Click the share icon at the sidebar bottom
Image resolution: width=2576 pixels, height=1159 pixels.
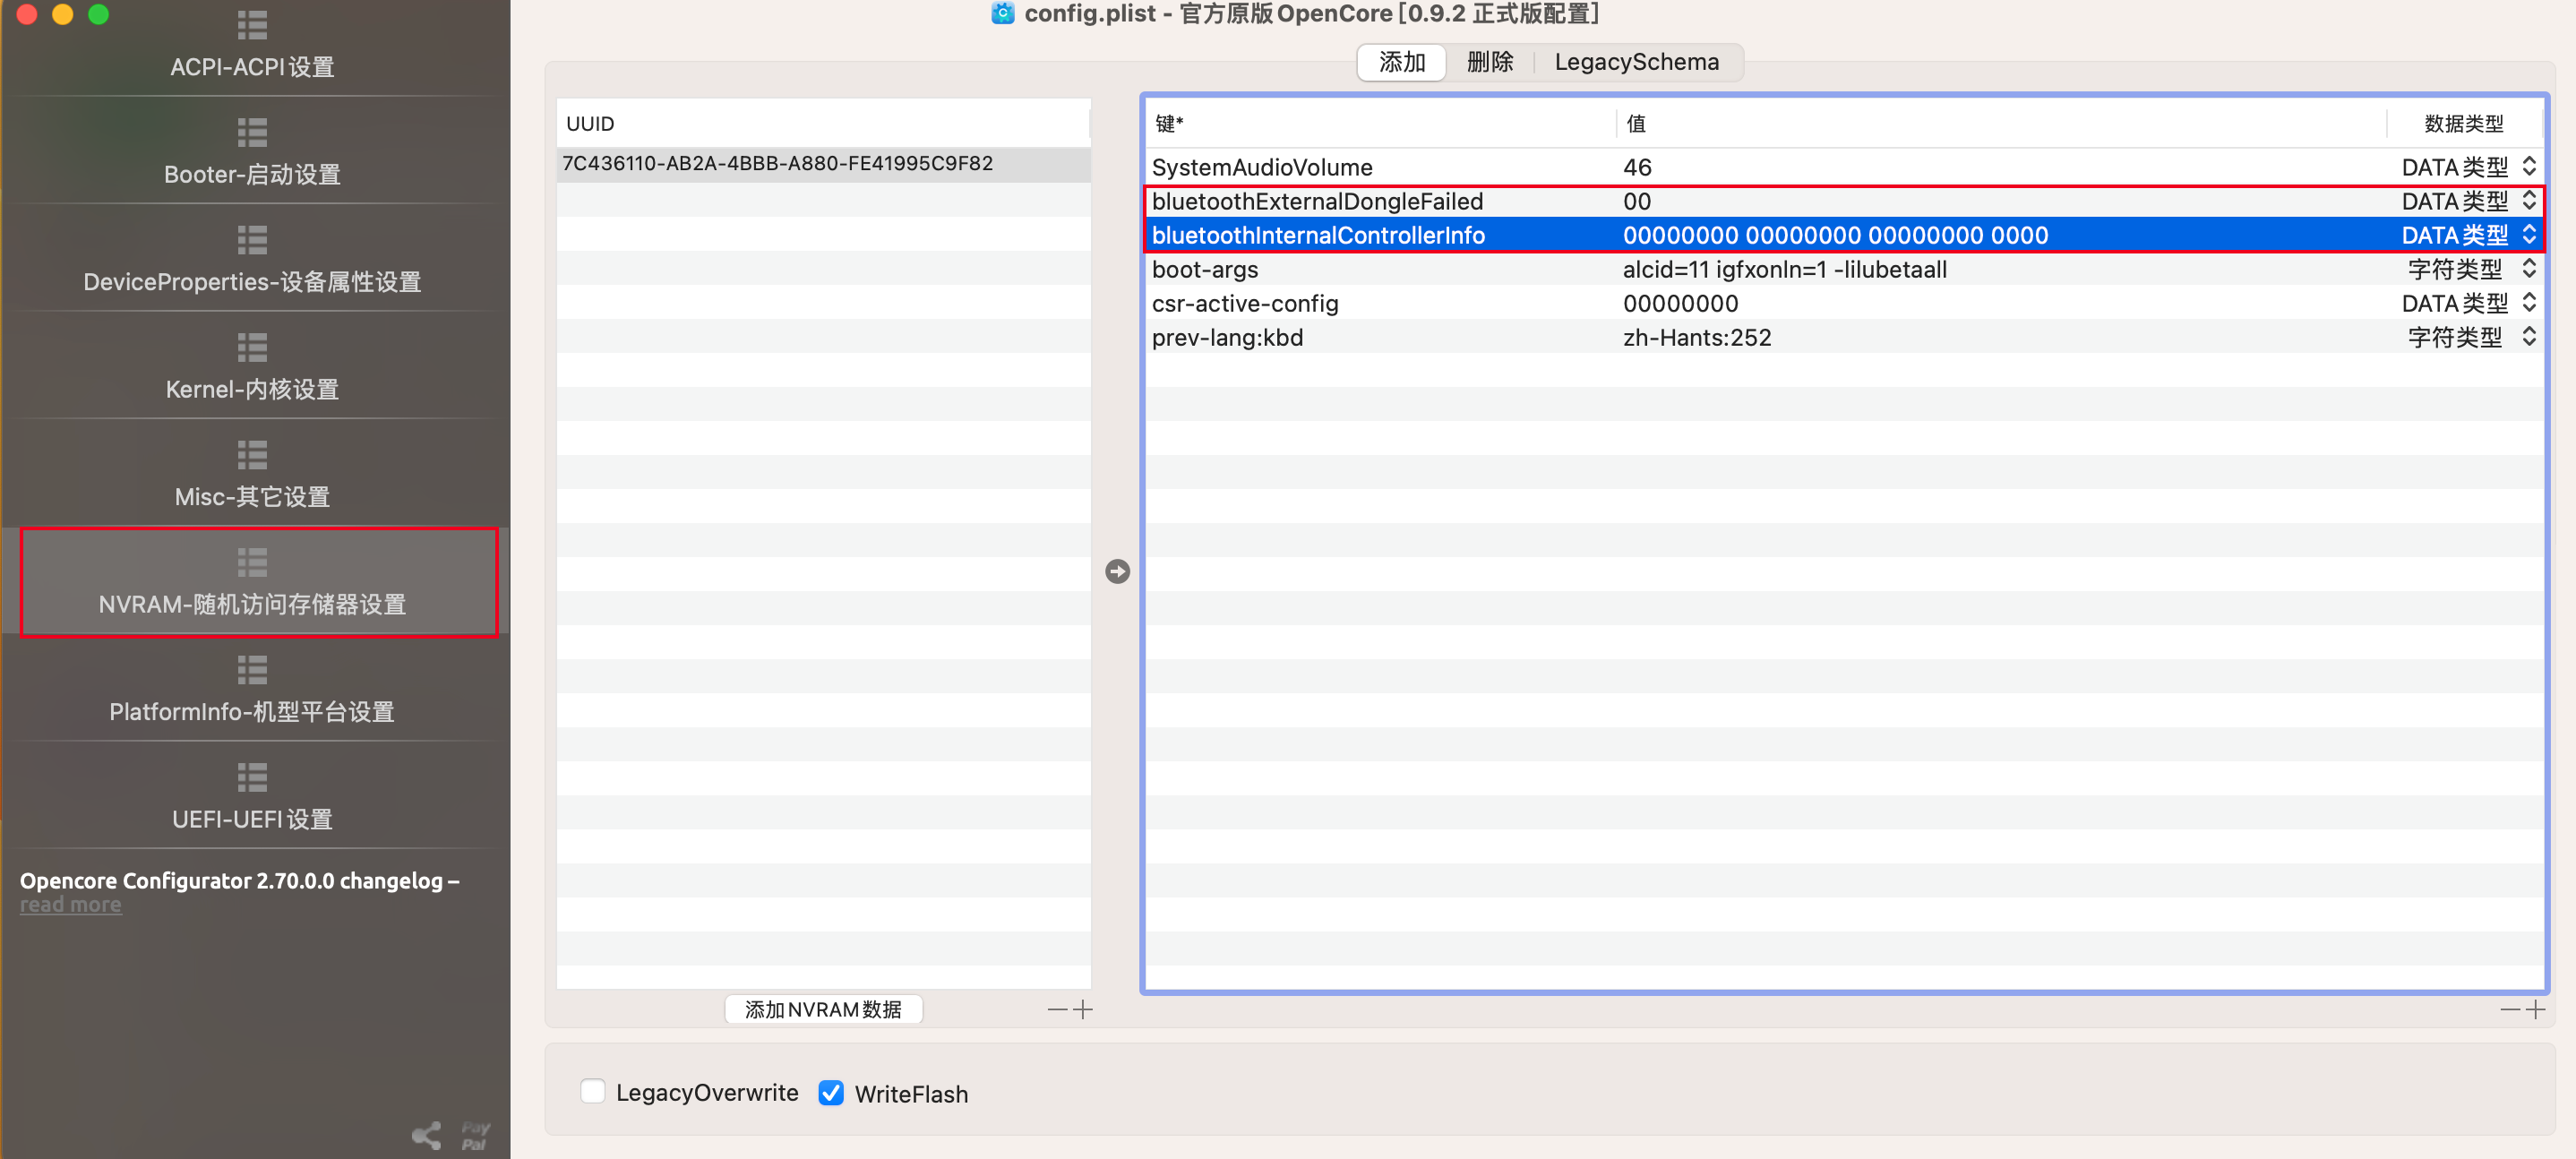point(427,1135)
